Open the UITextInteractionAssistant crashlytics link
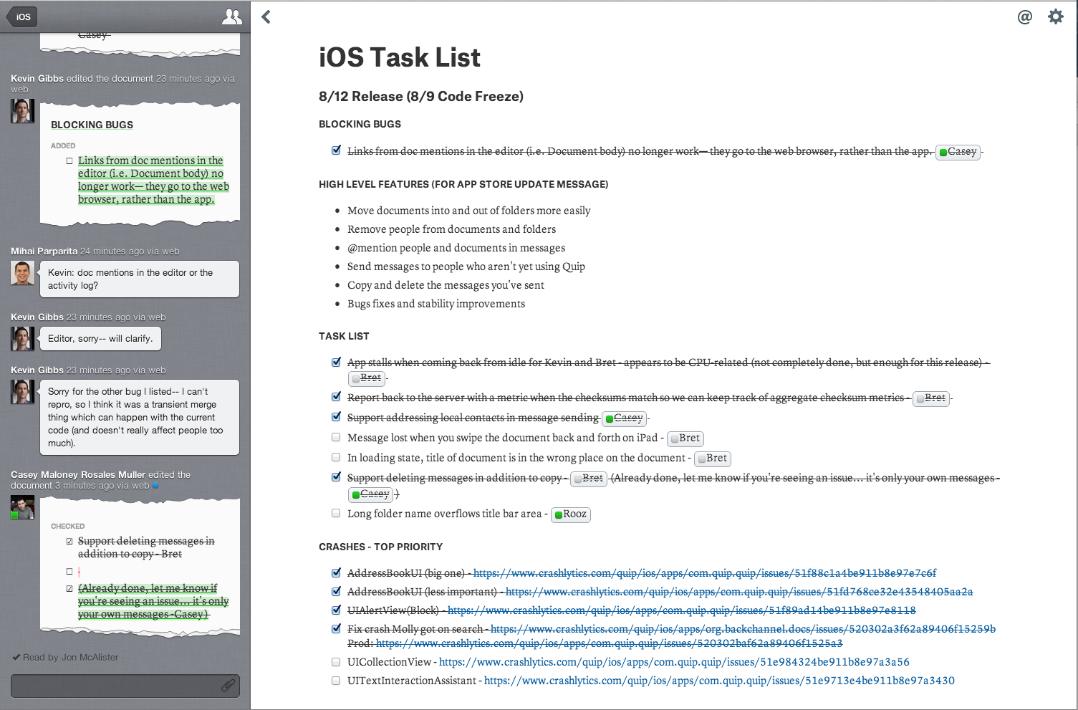This screenshot has height=710, width=1078. pos(719,681)
